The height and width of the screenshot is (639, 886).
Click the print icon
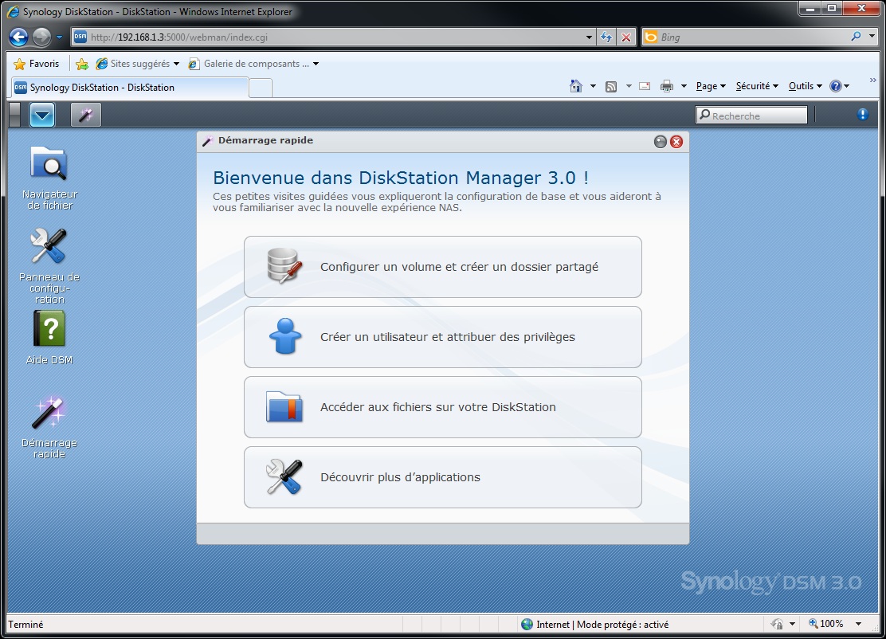[x=667, y=86]
